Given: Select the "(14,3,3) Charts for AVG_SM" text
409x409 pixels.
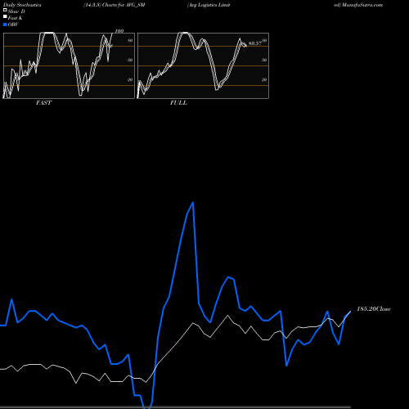Looking at the screenshot, I should point(115,5).
